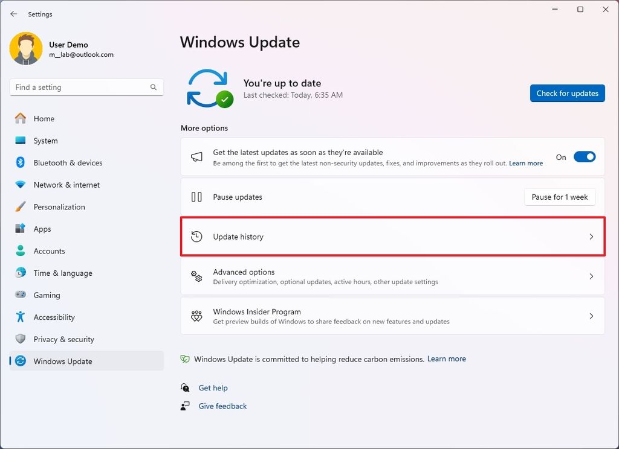Open the Windows Insider Program page
This screenshot has width=619, height=449.
click(392, 316)
